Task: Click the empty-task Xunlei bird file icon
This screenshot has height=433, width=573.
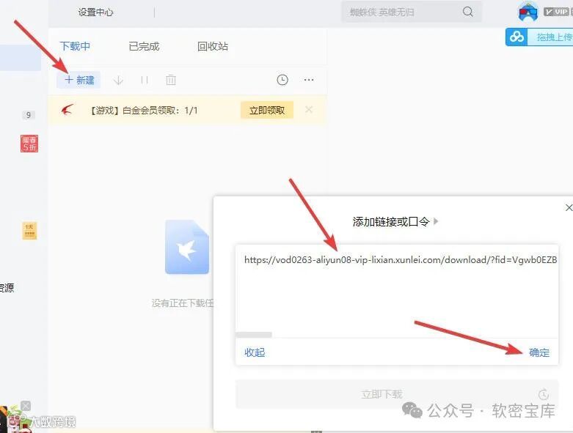Action: (187, 247)
